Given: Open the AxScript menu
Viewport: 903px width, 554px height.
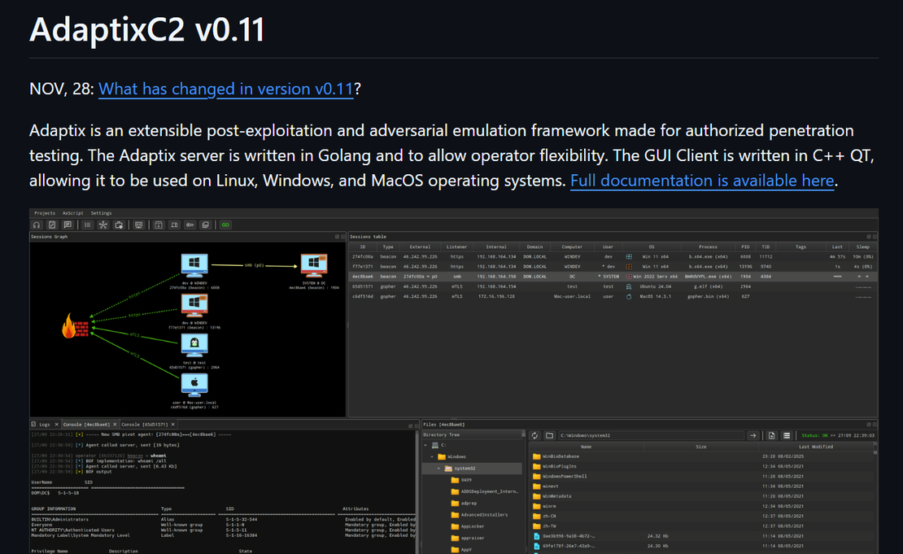Looking at the screenshot, I should tap(72, 213).
